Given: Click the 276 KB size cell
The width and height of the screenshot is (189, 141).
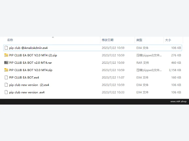Looking at the screenshot, I should 176,55.
